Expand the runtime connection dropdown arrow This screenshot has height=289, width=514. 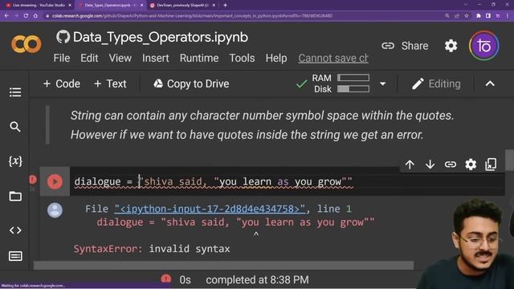382,83
